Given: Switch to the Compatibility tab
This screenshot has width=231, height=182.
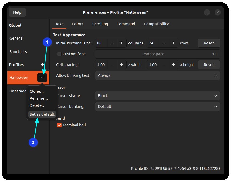Looking at the screenshot, I should pos(156,24).
